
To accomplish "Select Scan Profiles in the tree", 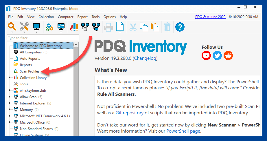I will coord(30,71).
